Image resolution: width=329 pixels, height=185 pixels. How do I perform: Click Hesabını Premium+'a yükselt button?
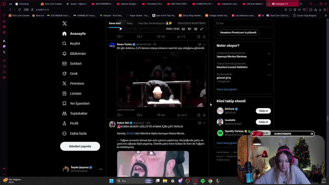[x=238, y=33]
